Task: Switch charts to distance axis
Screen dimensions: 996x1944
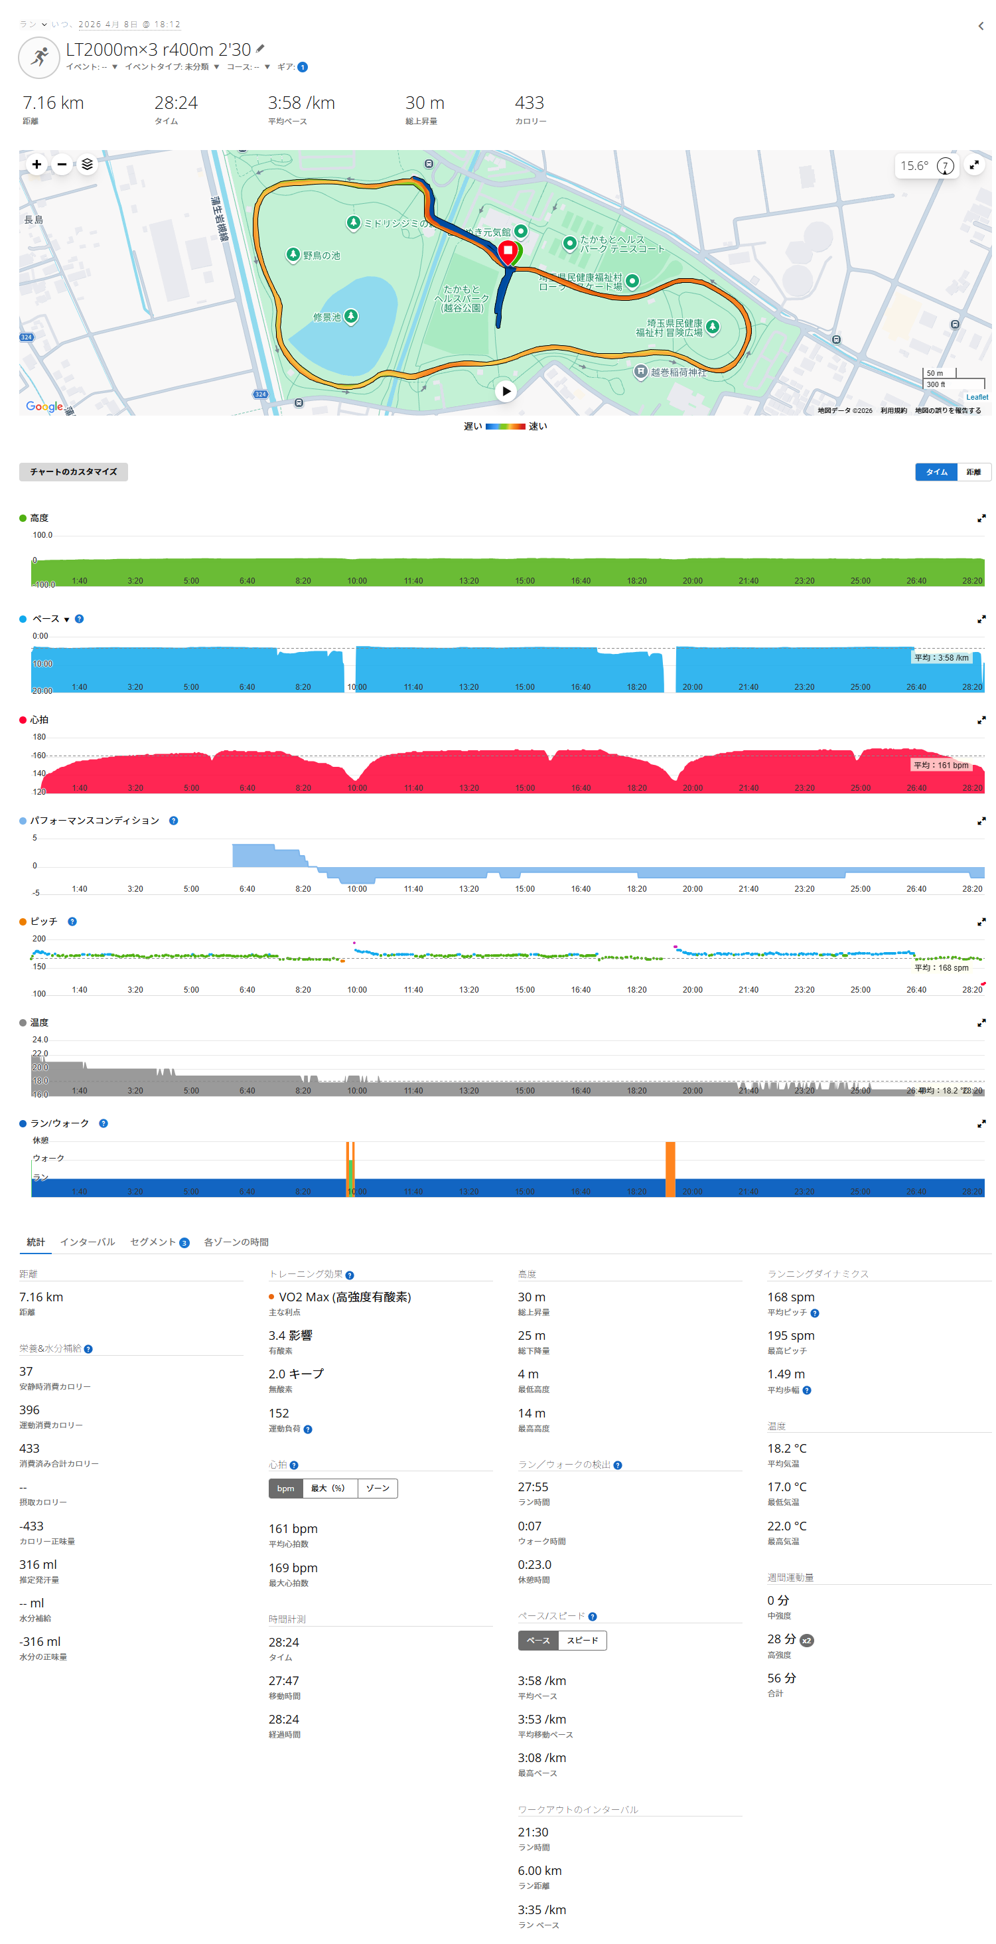Action: 973,473
